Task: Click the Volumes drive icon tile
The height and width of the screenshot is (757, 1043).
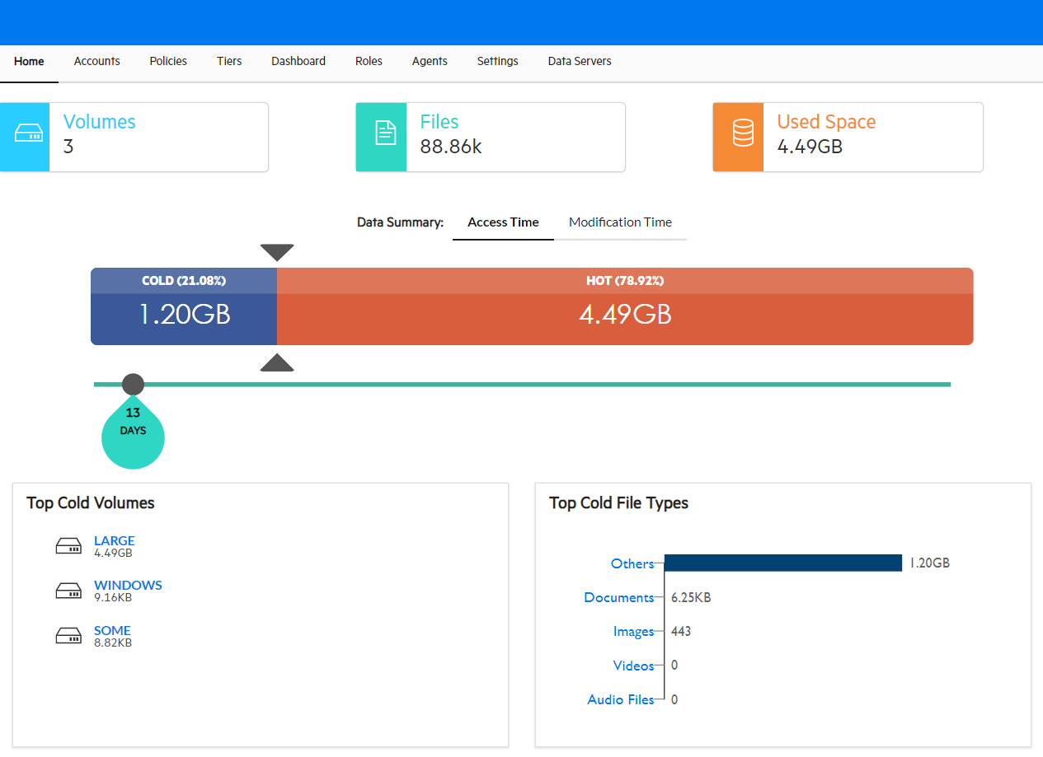Action: click(25, 137)
